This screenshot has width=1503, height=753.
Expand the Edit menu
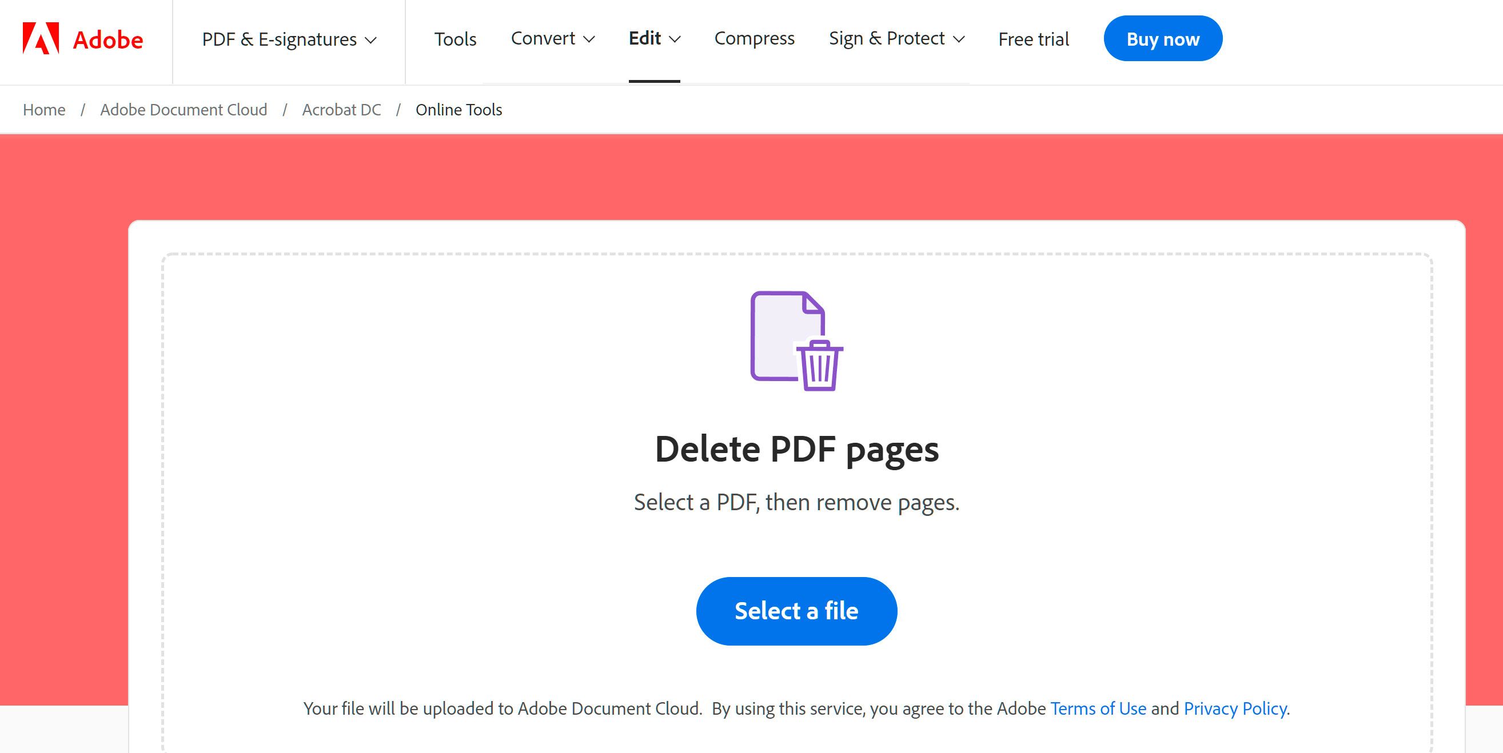click(x=655, y=38)
